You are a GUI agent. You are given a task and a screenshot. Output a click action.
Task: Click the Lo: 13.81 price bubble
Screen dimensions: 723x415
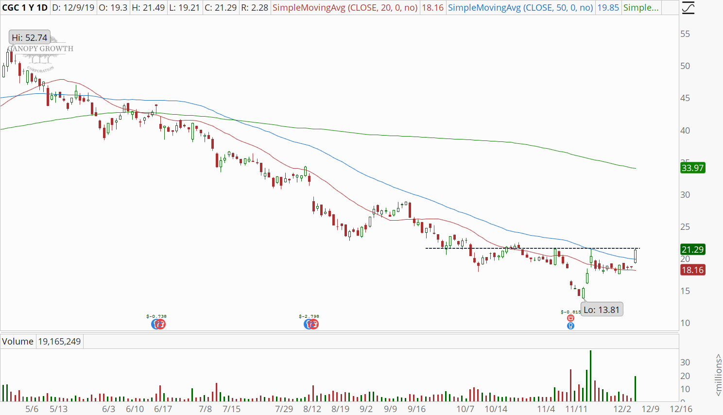pyautogui.click(x=602, y=310)
